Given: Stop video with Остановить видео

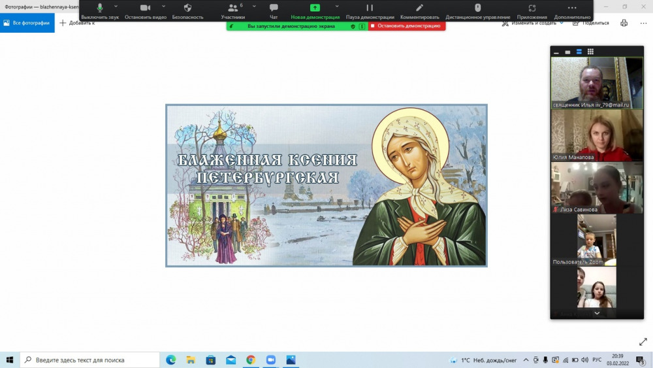Looking at the screenshot, I should tap(146, 11).
